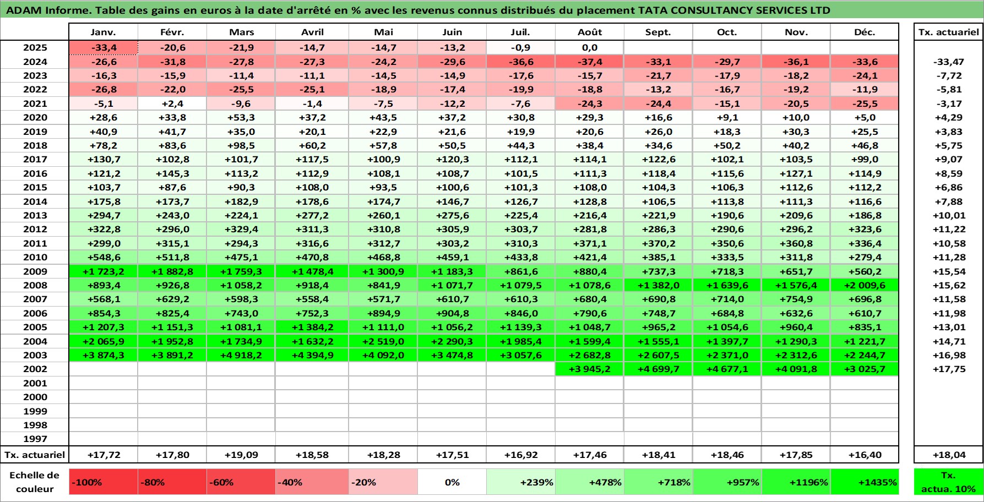Click July actuarial rate +16,92
This screenshot has height=502, width=984.
pyautogui.click(x=520, y=455)
